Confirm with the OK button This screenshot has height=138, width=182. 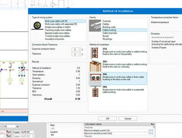point(107,118)
